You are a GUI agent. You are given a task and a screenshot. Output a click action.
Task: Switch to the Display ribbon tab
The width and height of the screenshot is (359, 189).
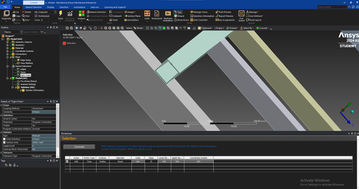pos(50,7)
